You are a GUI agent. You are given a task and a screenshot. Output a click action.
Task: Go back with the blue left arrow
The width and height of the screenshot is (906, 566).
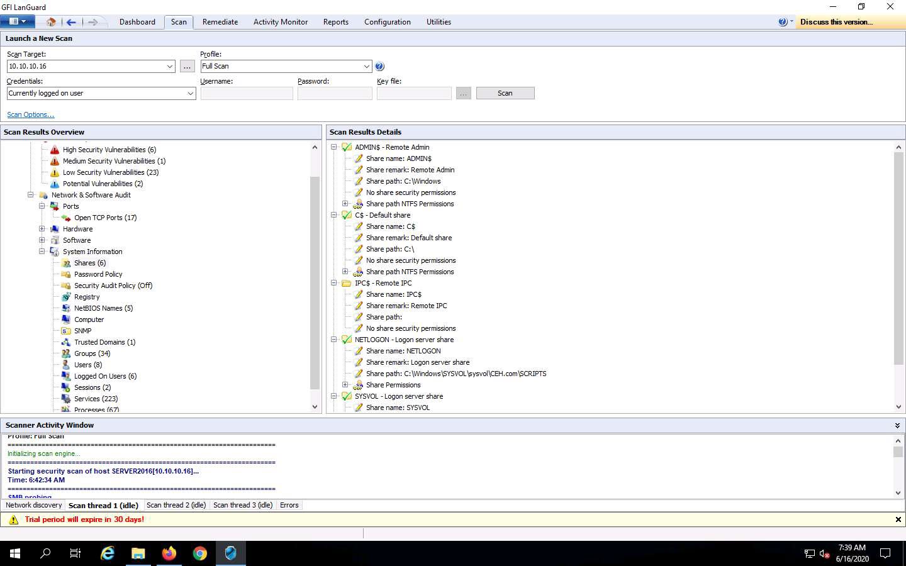[x=71, y=22]
